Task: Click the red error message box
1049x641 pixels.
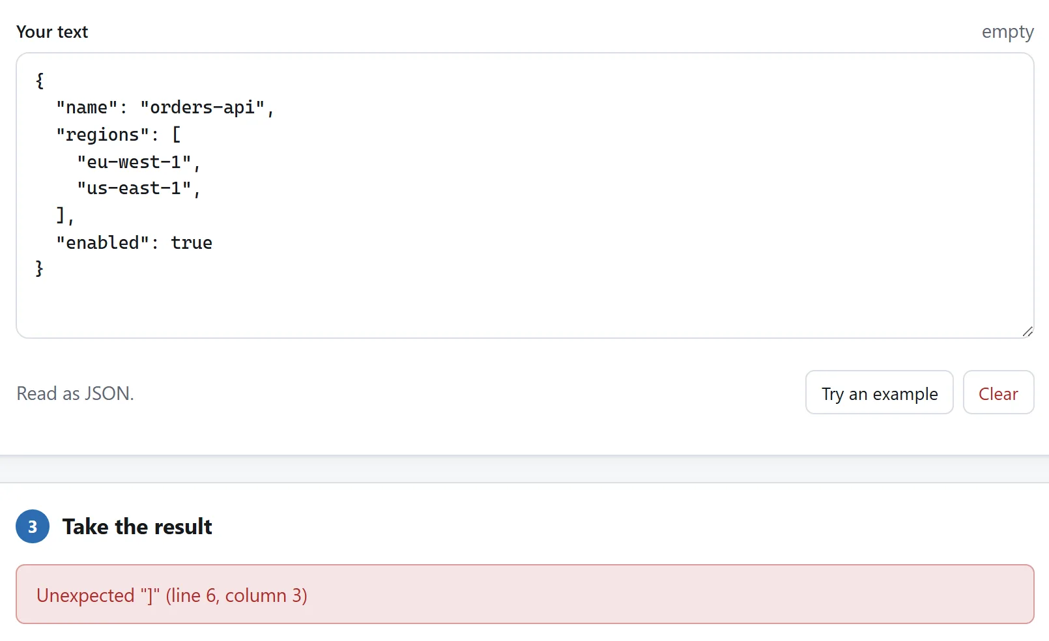Action: (x=524, y=594)
